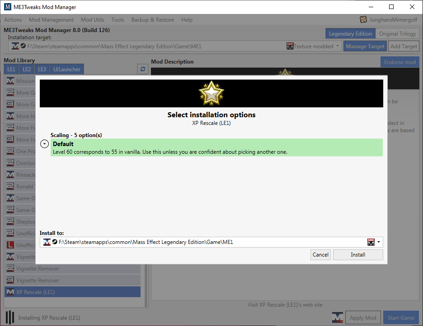
Task: Click the Mission mod entry icon
Action: tap(10, 81)
